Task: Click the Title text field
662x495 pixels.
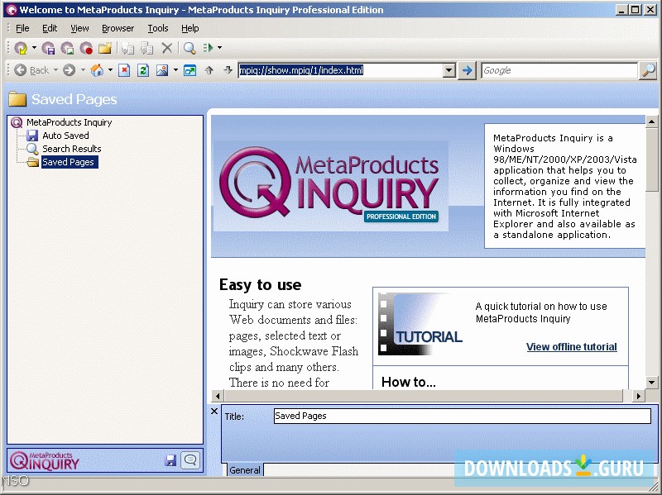Action: (x=463, y=416)
